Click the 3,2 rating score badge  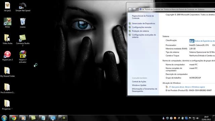(192, 41)
